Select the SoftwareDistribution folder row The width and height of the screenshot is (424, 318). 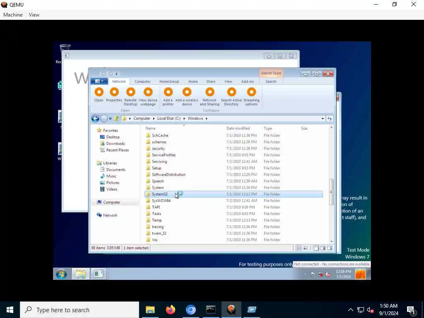pyautogui.click(x=234, y=175)
